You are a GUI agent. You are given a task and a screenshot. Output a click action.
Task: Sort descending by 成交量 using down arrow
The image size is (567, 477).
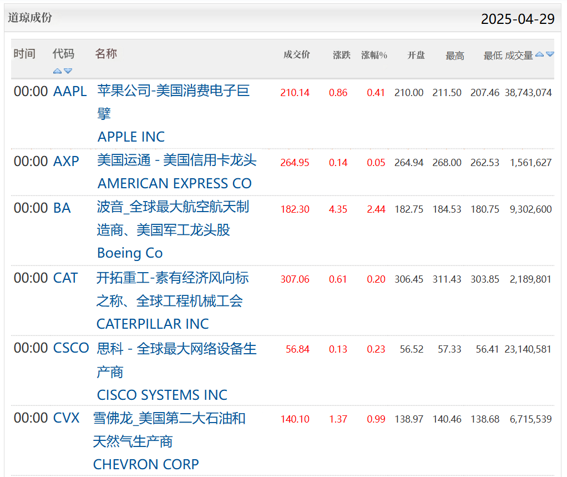click(550, 54)
